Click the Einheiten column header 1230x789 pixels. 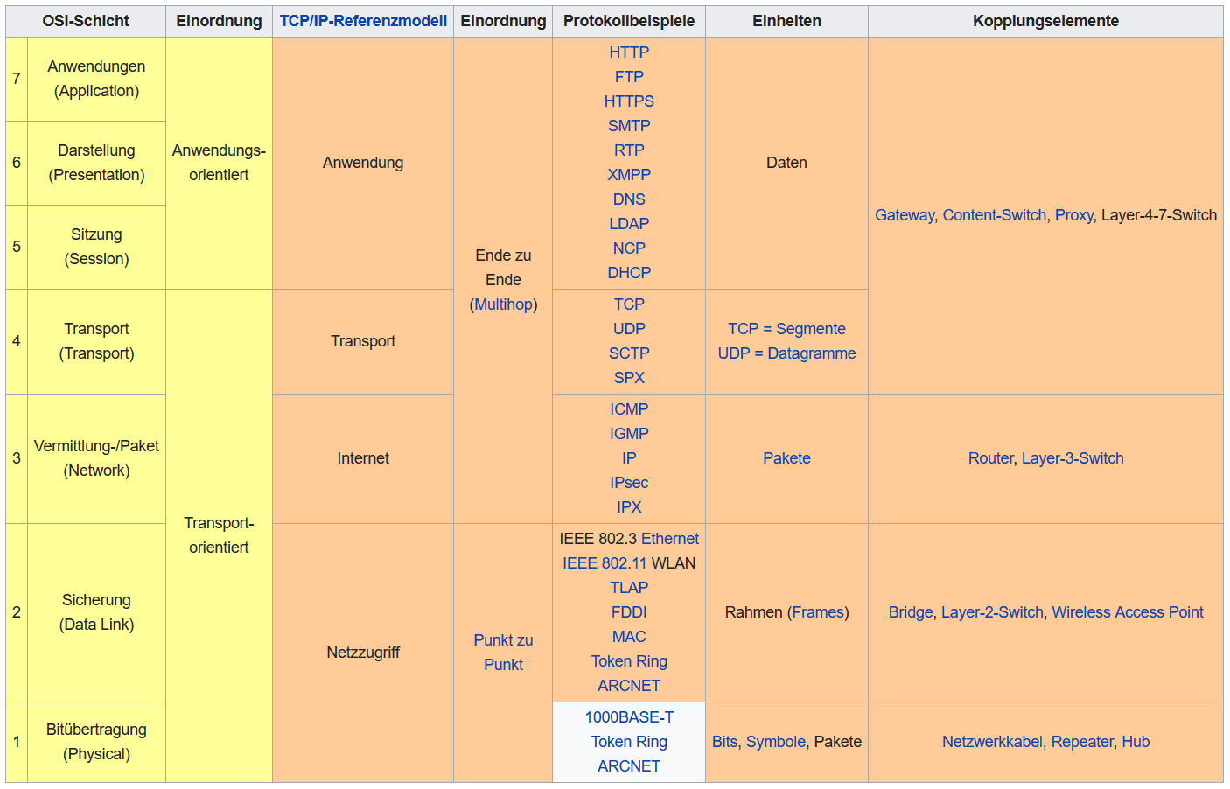[786, 21]
